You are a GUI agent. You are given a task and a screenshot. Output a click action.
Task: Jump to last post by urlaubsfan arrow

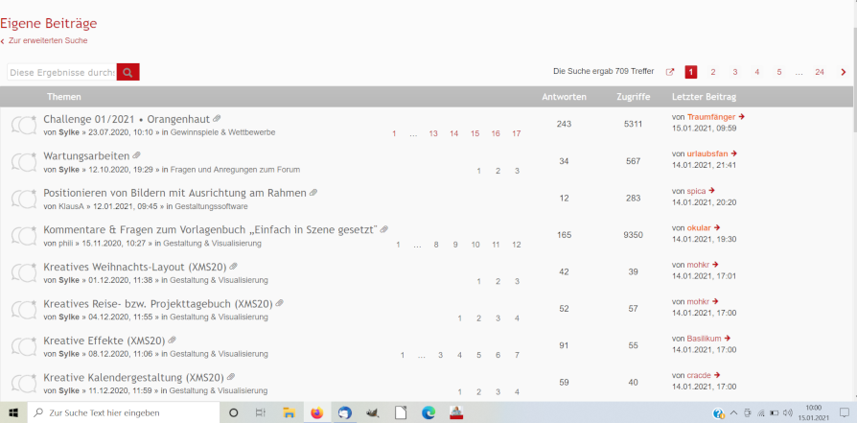click(734, 153)
